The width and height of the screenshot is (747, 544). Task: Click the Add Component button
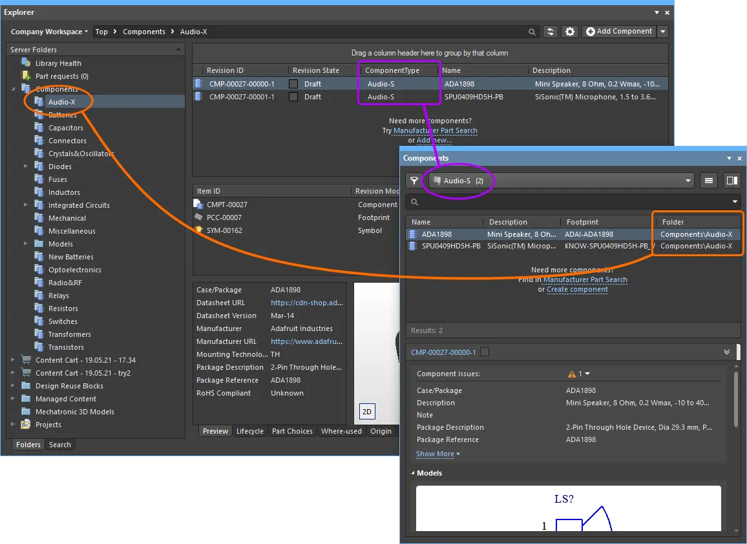pyautogui.click(x=619, y=32)
